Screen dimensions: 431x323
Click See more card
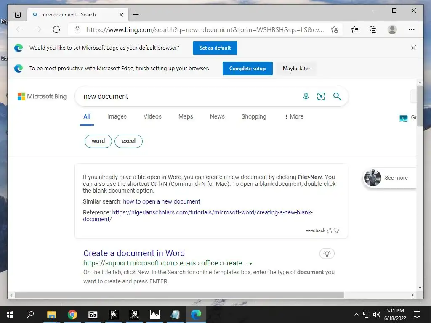pyautogui.click(x=390, y=178)
